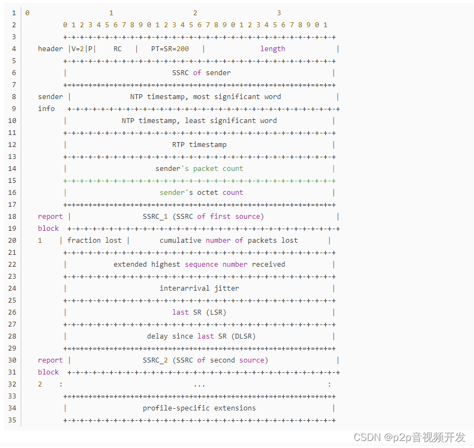Click line number 20 in the gutter

pyautogui.click(x=12, y=240)
